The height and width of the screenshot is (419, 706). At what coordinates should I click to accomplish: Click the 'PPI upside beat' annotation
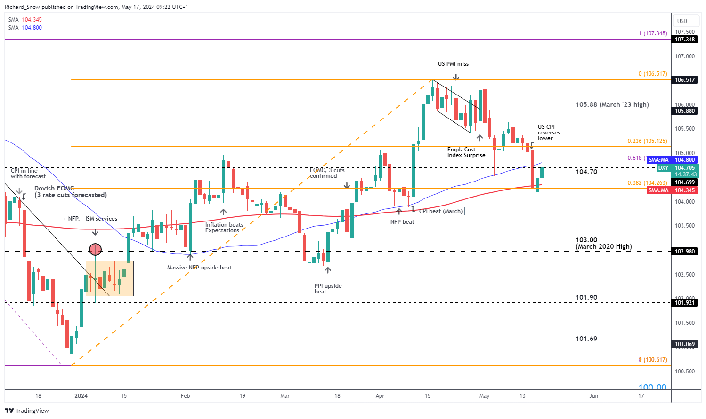coord(328,289)
